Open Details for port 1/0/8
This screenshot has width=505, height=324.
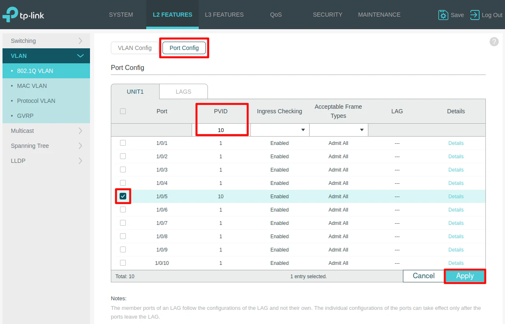click(x=456, y=237)
